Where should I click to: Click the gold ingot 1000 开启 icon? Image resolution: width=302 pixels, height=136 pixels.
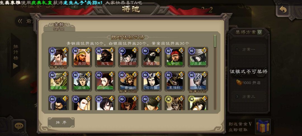click(x=239, y=83)
